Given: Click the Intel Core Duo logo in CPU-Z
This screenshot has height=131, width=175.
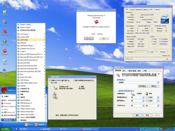Looking at the screenshot, I should click(165, 19).
